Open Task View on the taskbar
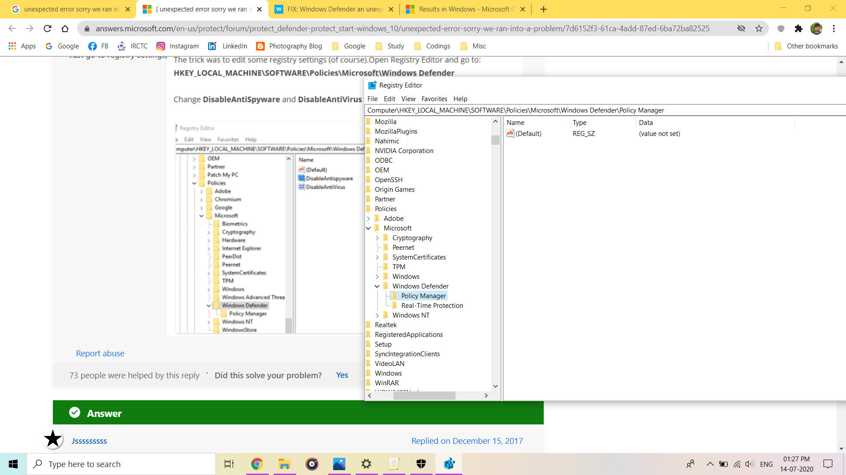 [229, 464]
